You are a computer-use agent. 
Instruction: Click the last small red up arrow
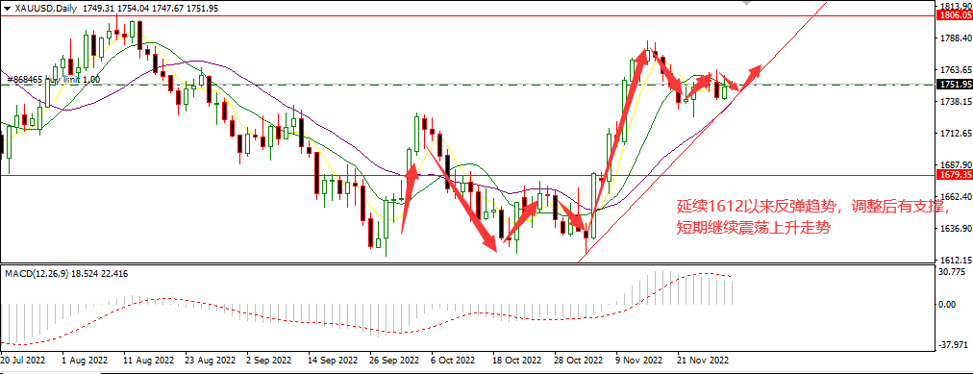coord(749,77)
